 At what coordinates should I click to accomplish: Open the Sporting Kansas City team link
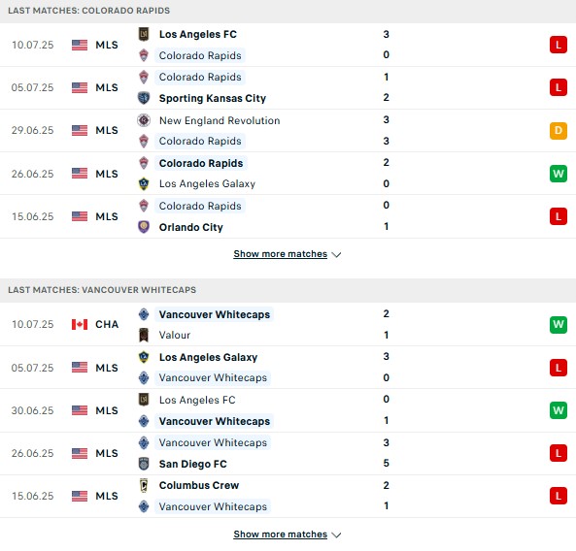click(213, 98)
